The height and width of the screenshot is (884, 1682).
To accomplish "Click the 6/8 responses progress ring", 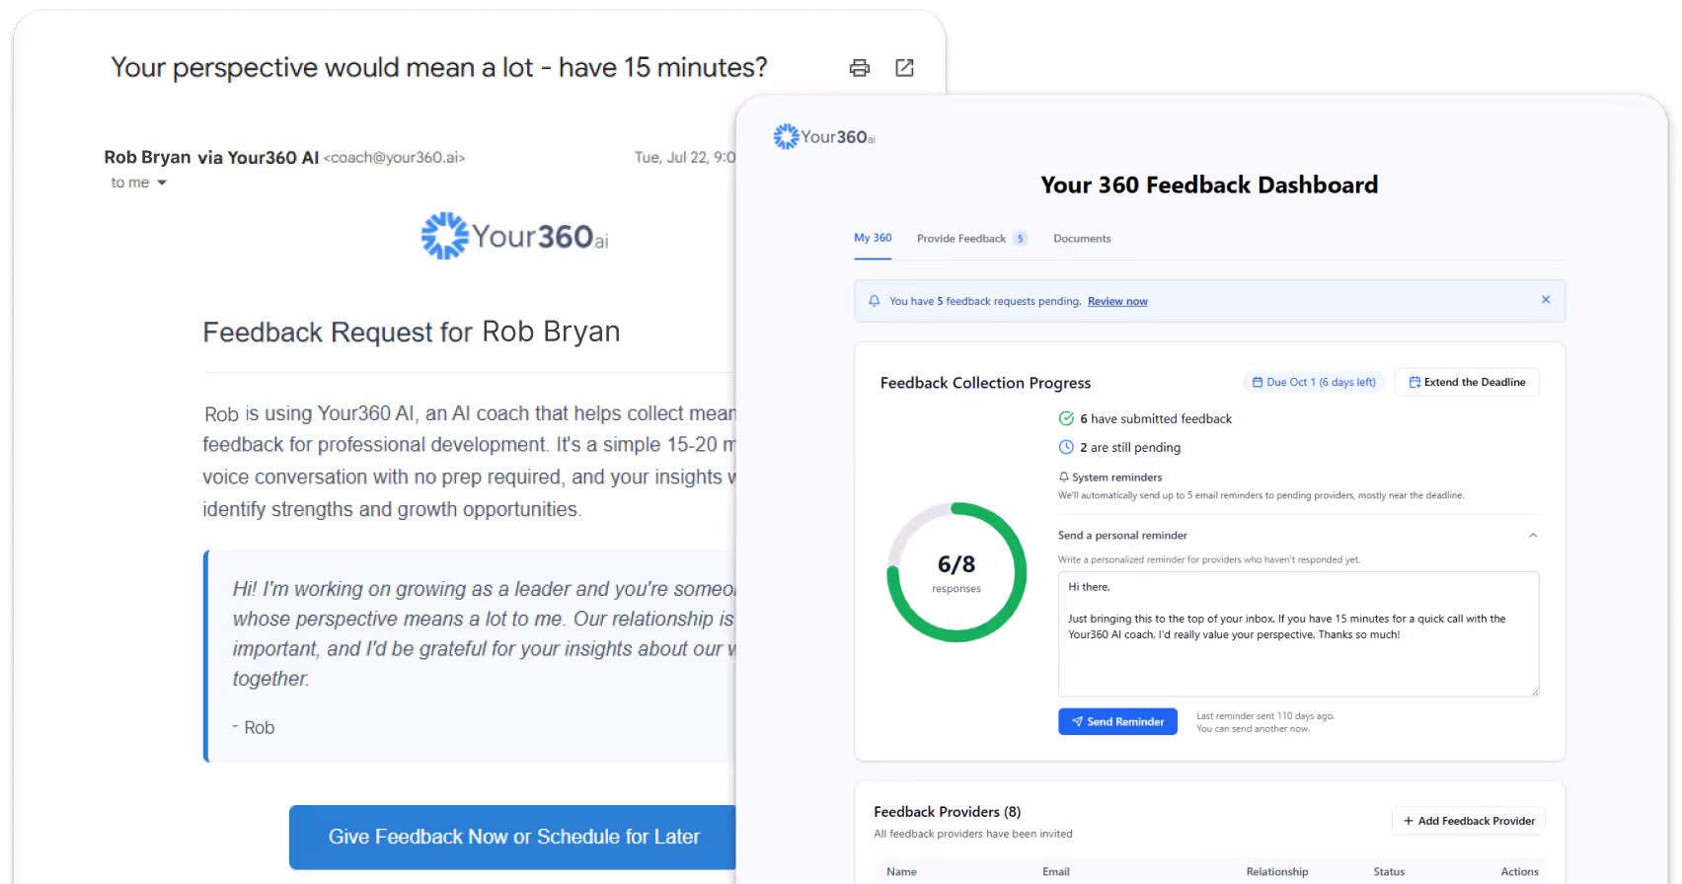I will (x=956, y=572).
